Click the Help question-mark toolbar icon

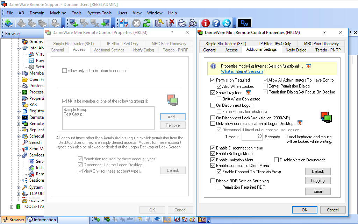[215, 23]
